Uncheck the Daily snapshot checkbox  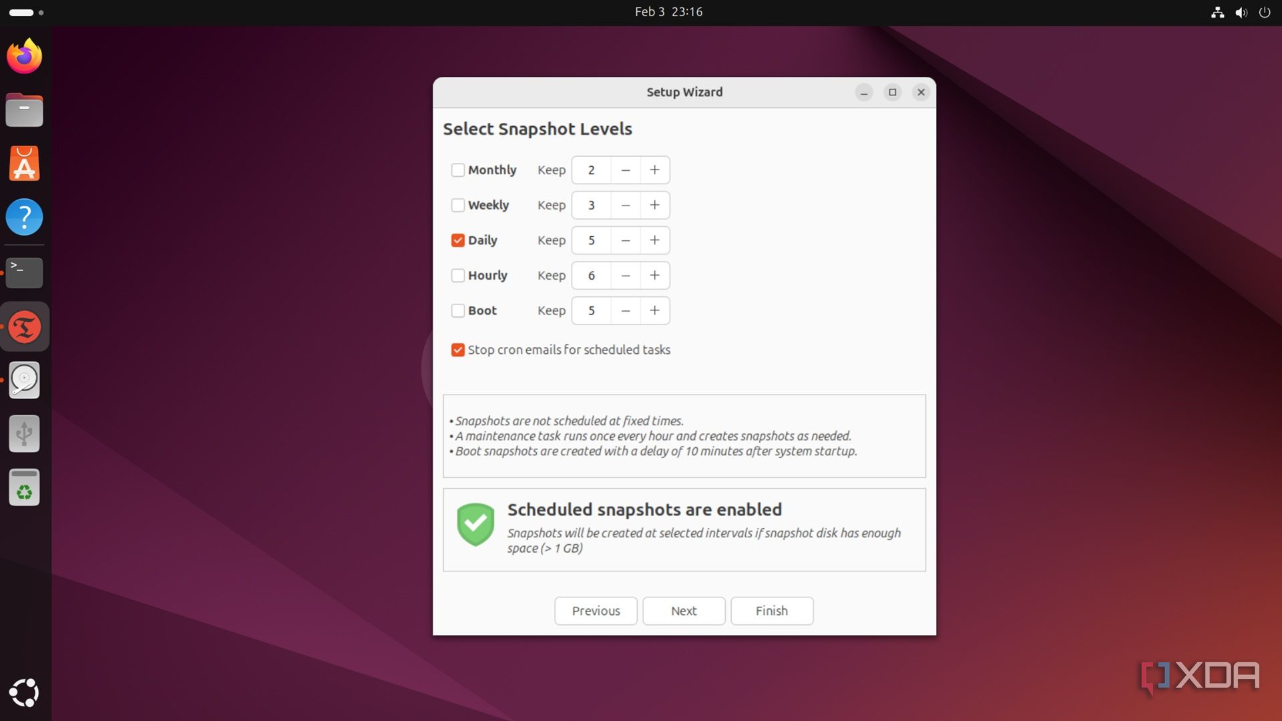[457, 240]
